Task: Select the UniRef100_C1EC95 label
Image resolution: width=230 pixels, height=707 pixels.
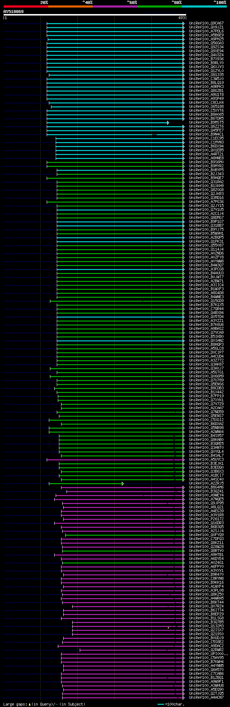Action: 206,138
